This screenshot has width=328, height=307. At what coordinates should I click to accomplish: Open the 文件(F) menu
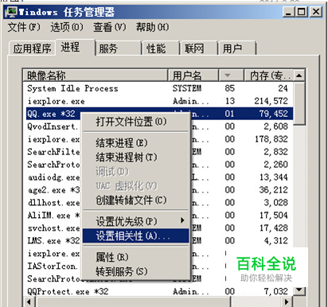(24, 27)
